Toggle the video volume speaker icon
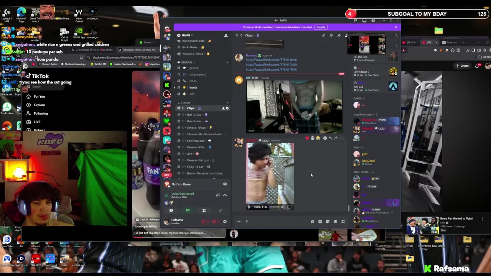This screenshot has height=276, width=491. [x=283, y=207]
